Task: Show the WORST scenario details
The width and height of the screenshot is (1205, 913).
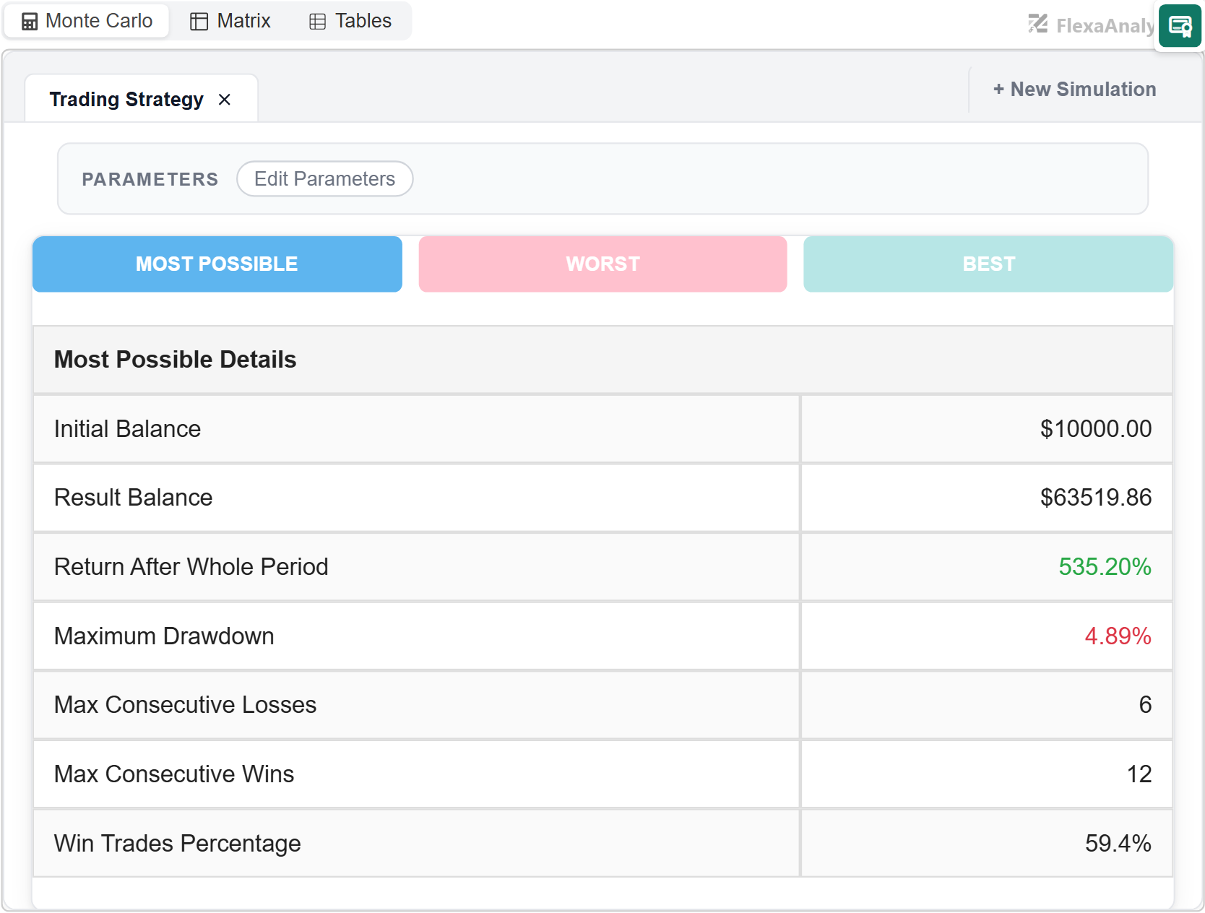Action: (x=603, y=264)
